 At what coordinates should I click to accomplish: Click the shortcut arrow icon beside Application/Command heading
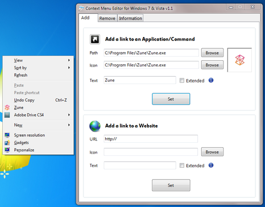tap(95, 39)
